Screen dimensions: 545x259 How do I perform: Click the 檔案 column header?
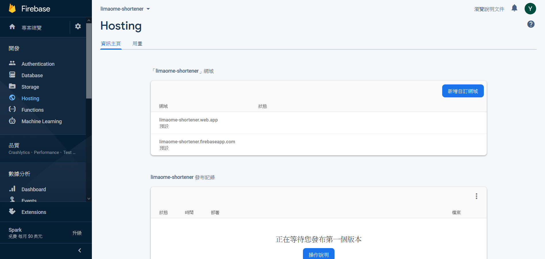[456, 212]
